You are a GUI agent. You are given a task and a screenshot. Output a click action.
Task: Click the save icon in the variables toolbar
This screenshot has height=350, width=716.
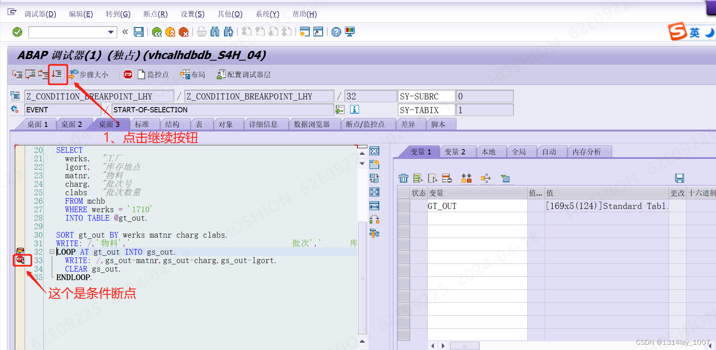click(680, 178)
